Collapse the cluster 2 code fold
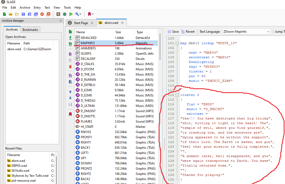 pos(177,95)
